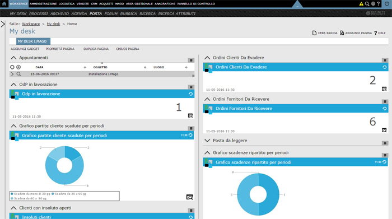The height and width of the screenshot is (219, 392).
Task: Expand the Installazione I.Mago appointment row
Action: (12, 74)
